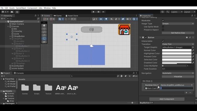
Task: Open the Image Type dropdown
Action: point(178,24)
